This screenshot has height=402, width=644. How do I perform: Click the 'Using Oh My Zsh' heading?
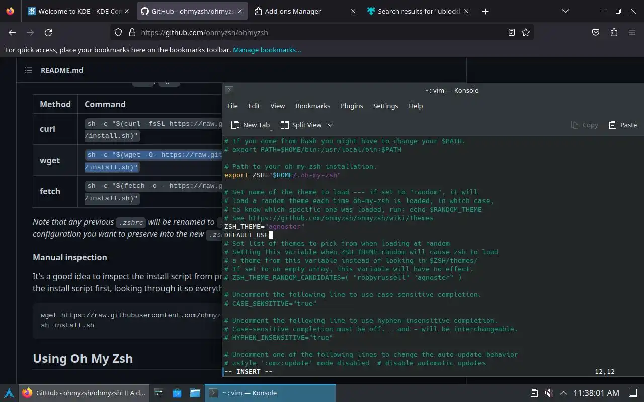point(83,358)
